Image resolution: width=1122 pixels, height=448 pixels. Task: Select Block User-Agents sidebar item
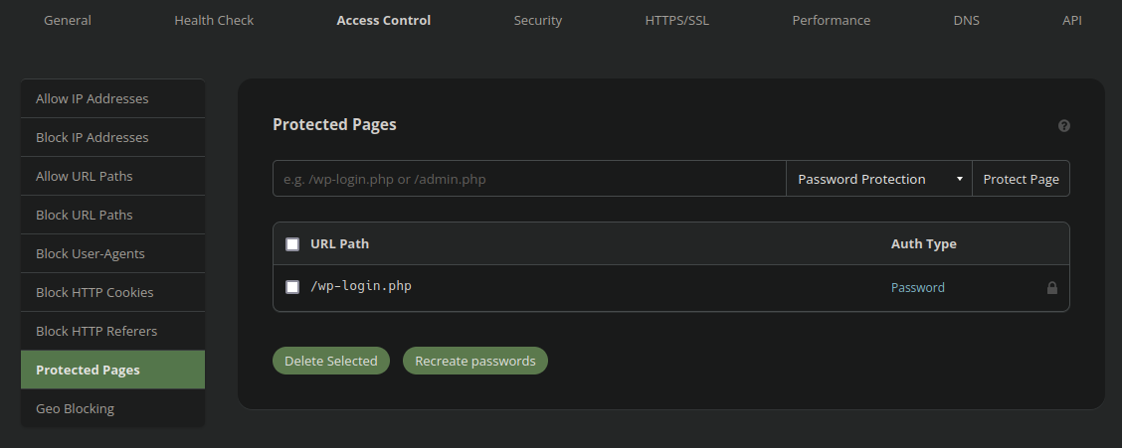click(x=113, y=253)
